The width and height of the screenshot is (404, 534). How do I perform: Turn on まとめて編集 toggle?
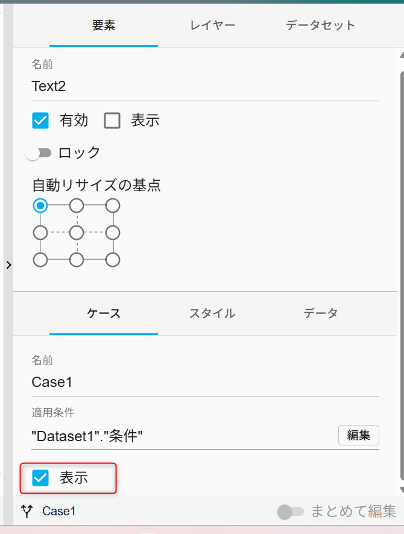coord(290,512)
